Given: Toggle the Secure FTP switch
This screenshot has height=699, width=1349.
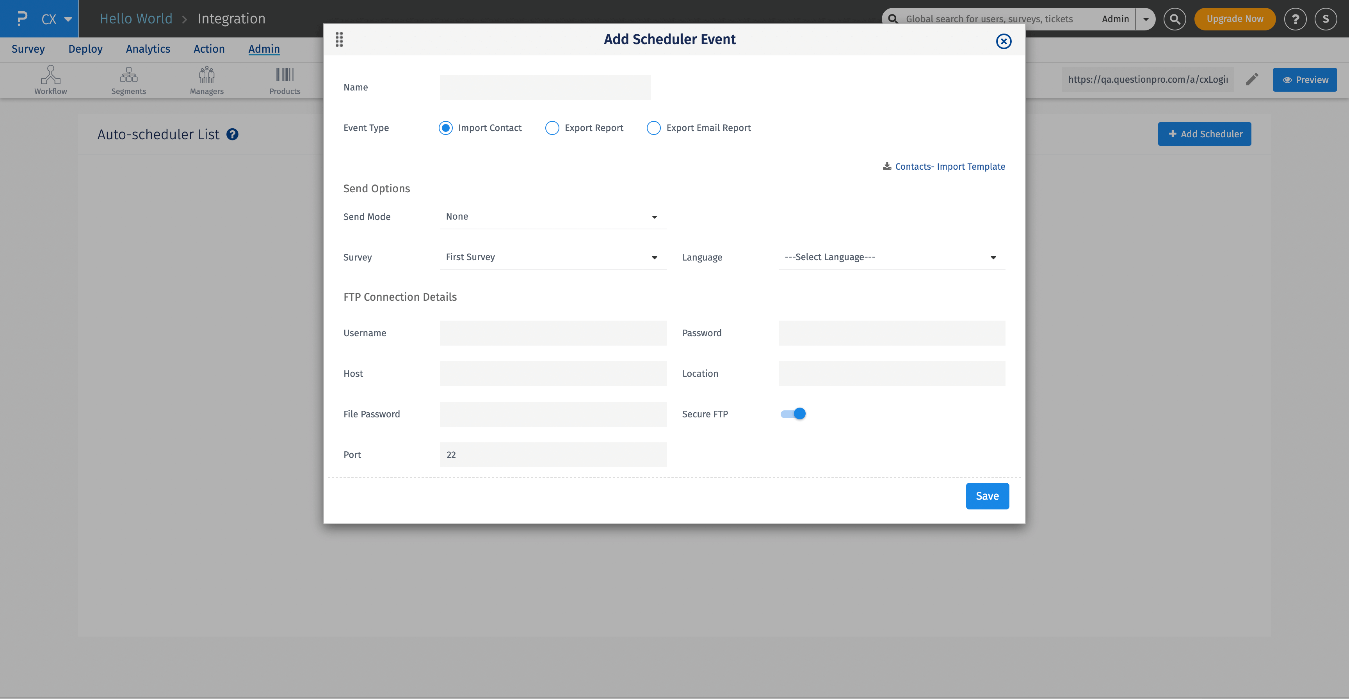Looking at the screenshot, I should (793, 414).
